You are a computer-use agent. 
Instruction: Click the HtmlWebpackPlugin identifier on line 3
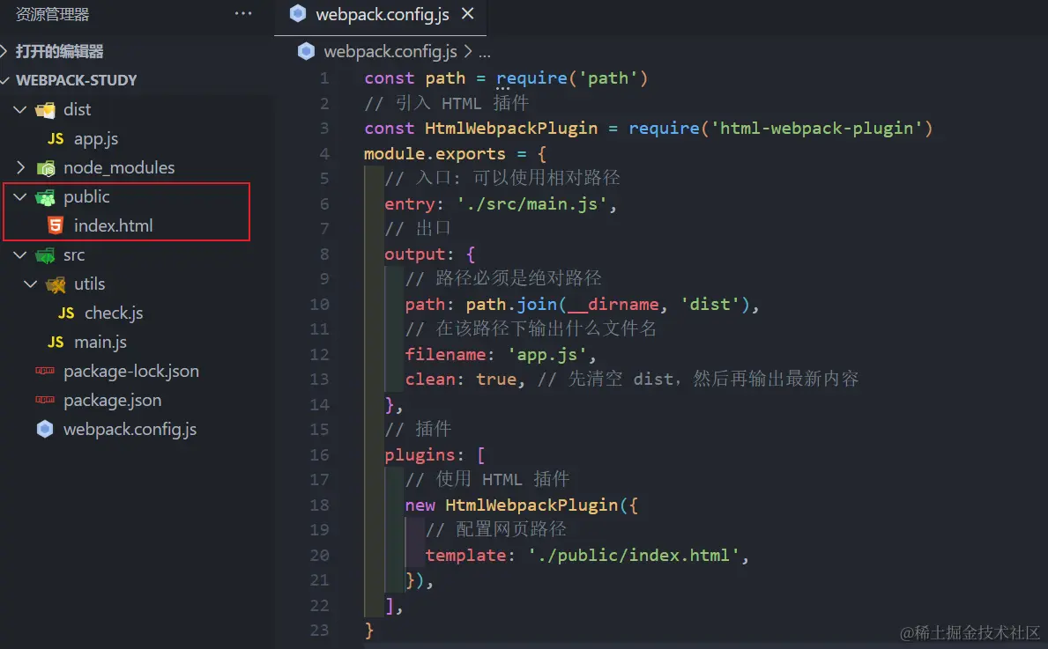510,129
